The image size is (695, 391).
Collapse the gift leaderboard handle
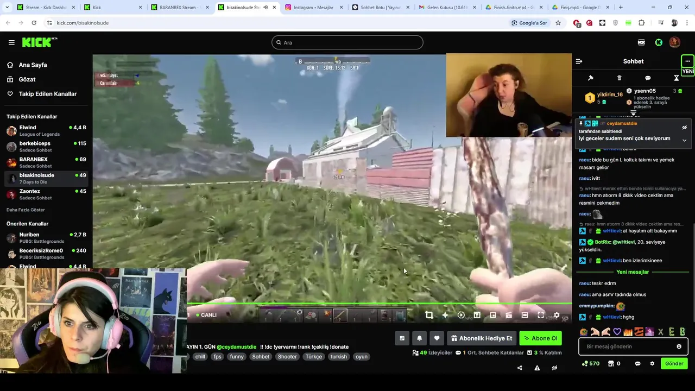[x=633, y=113]
